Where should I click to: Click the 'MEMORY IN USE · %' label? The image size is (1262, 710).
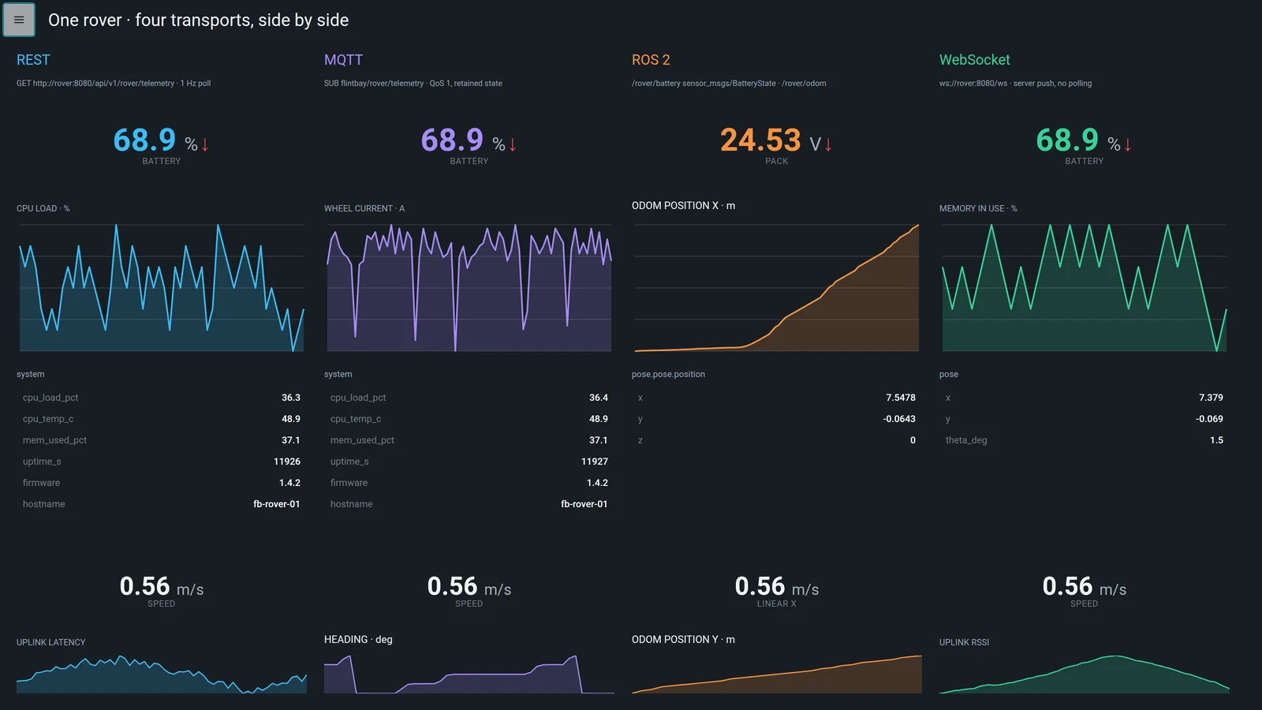point(978,208)
